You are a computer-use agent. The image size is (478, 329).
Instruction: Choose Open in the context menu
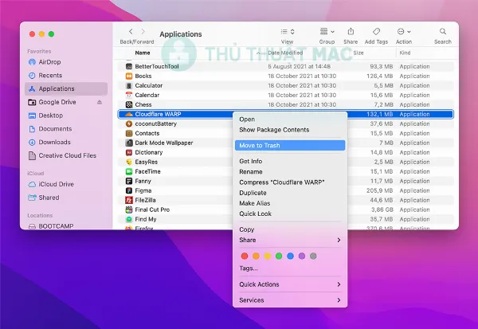coord(290,119)
